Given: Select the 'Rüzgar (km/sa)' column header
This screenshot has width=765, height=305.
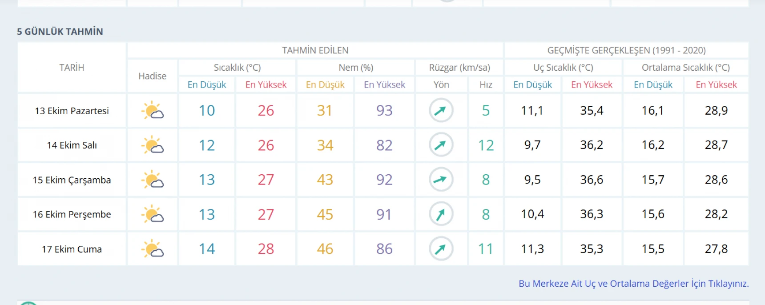Looking at the screenshot, I should point(459,68).
